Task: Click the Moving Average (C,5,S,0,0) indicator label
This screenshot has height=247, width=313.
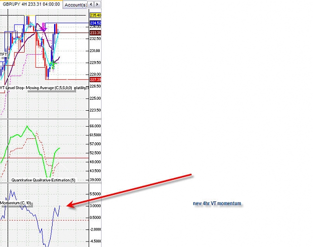Action: click(x=49, y=88)
